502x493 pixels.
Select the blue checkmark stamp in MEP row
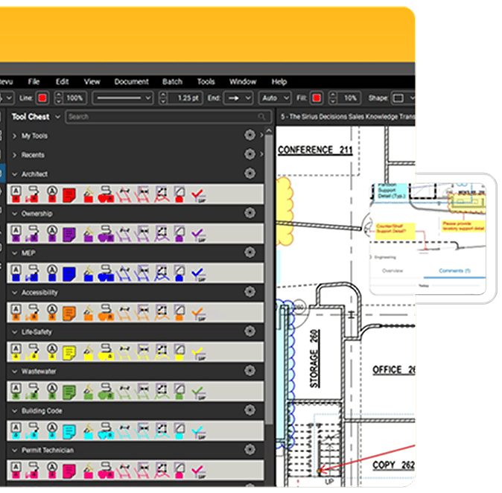click(x=199, y=275)
